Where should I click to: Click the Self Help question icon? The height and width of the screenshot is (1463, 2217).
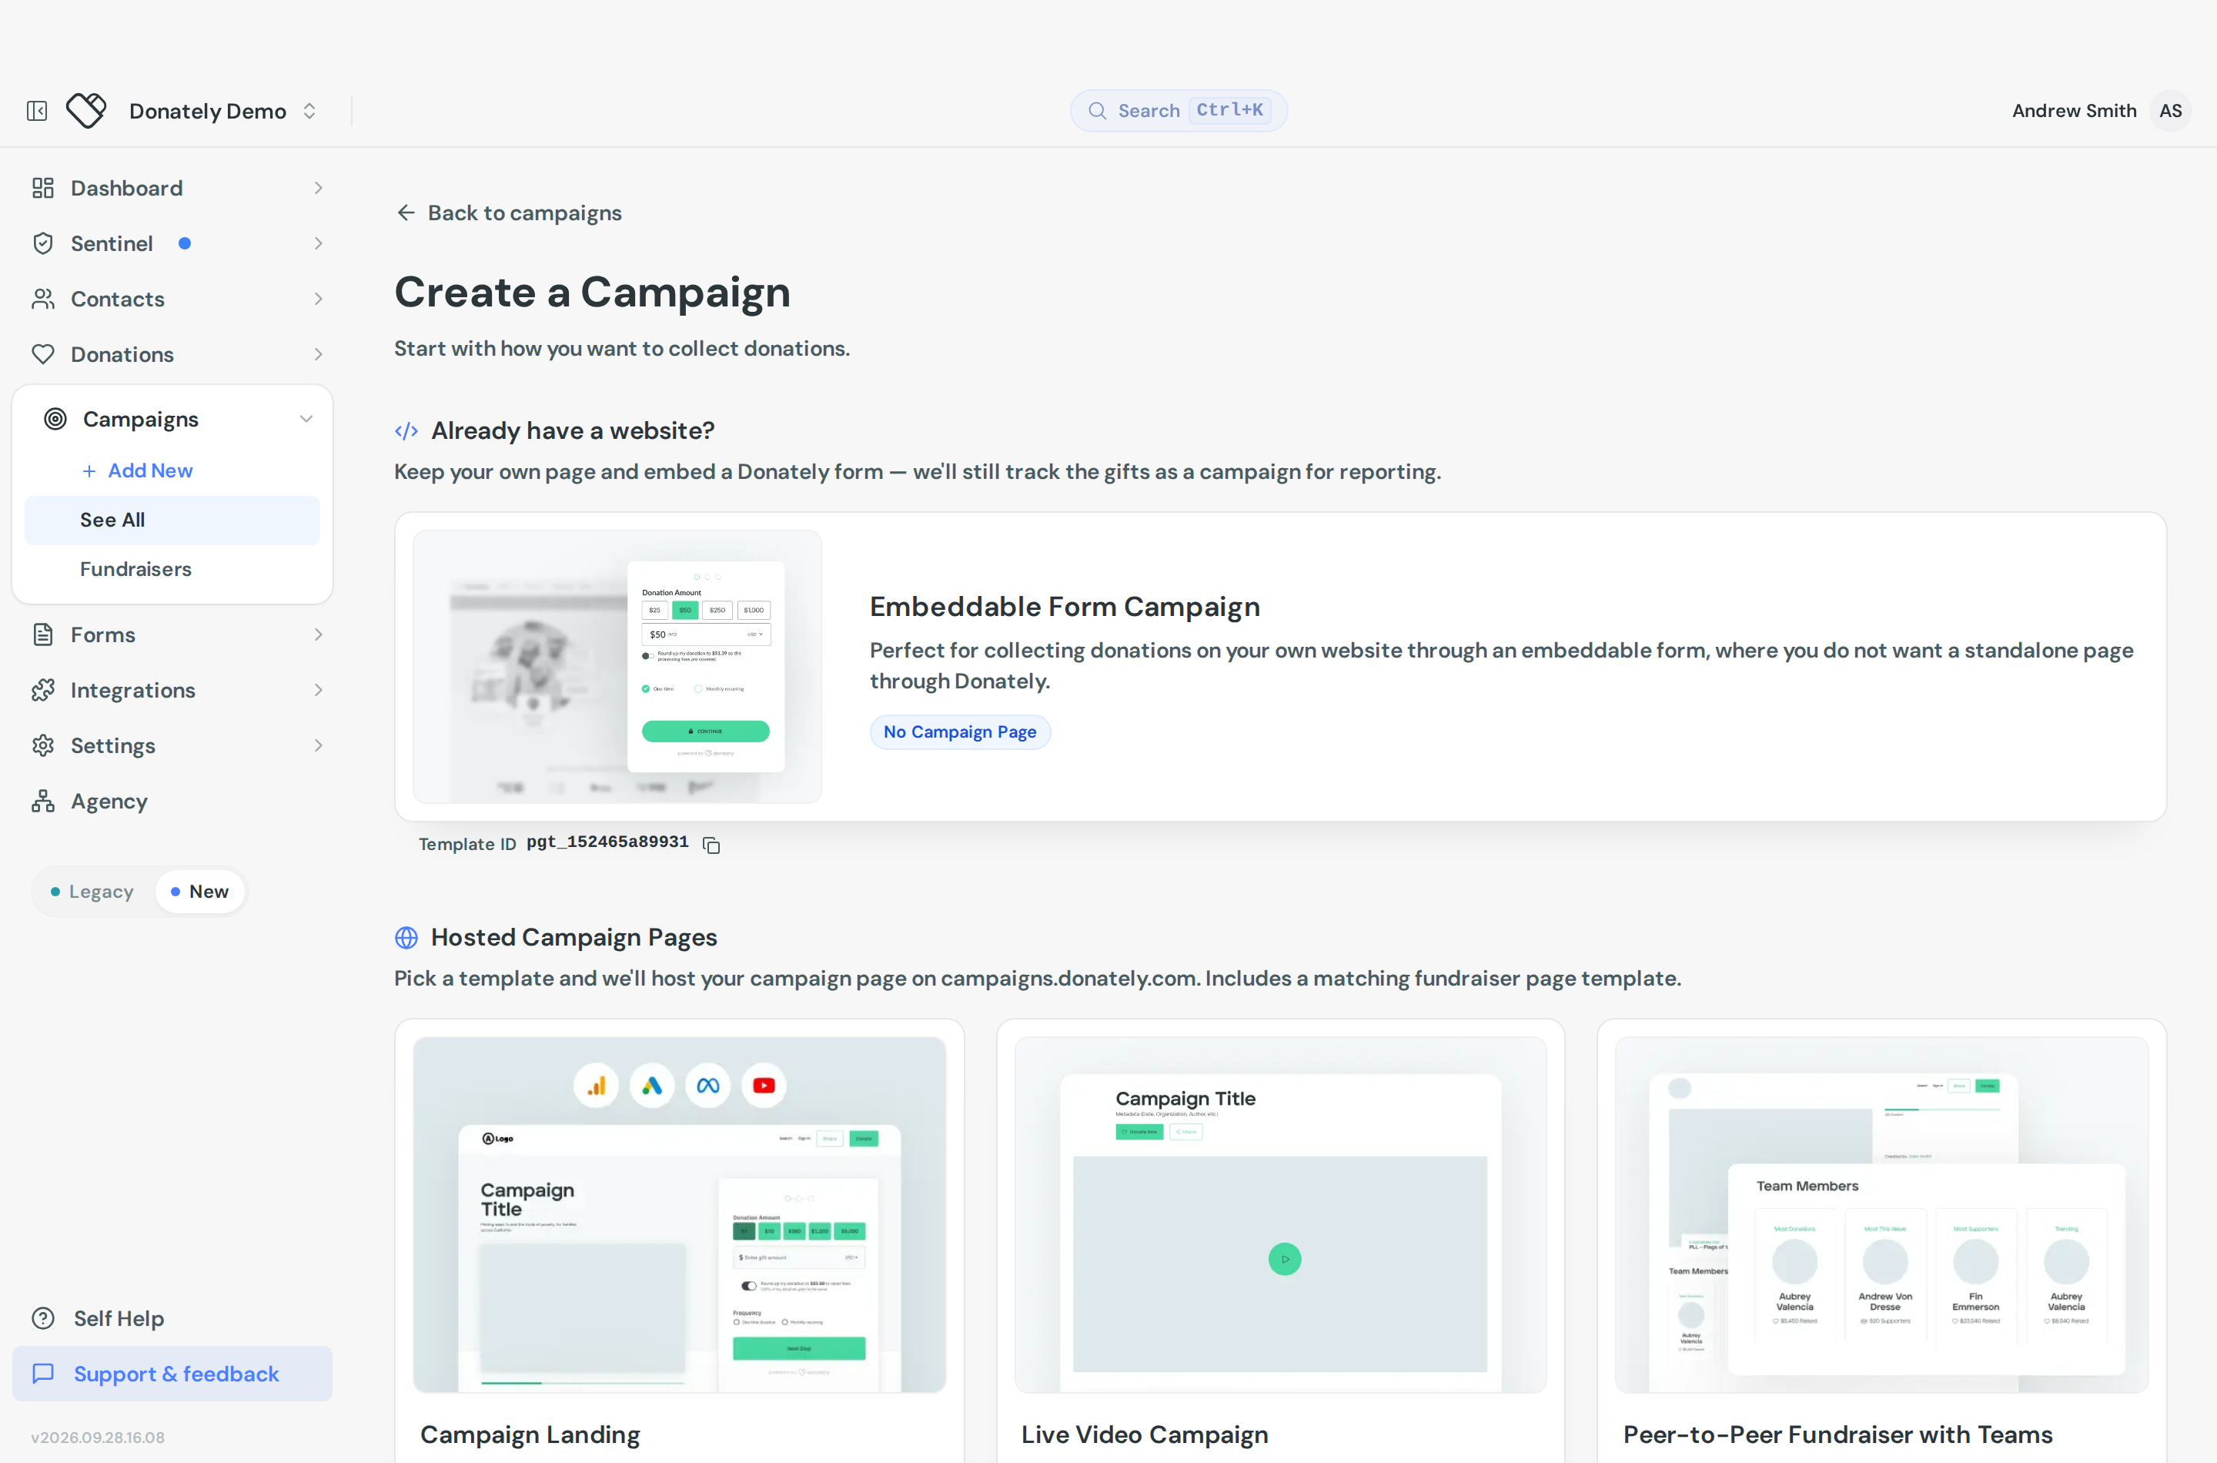coord(43,1318)
